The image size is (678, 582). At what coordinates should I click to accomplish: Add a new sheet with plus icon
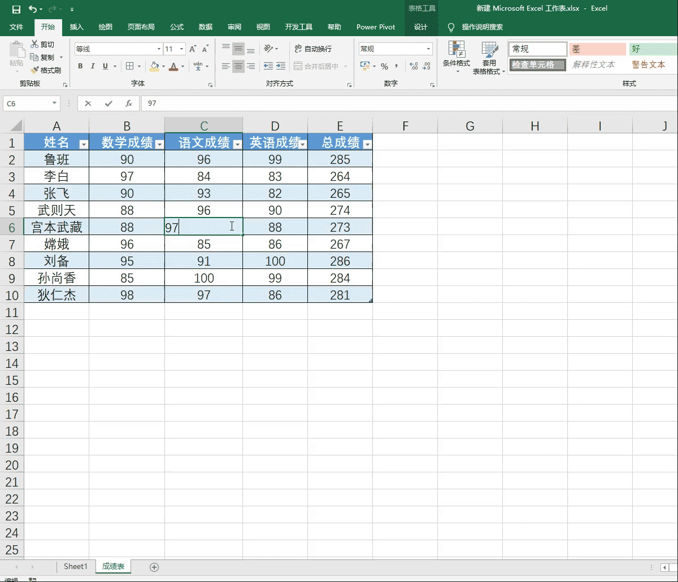tap(154, 567)
